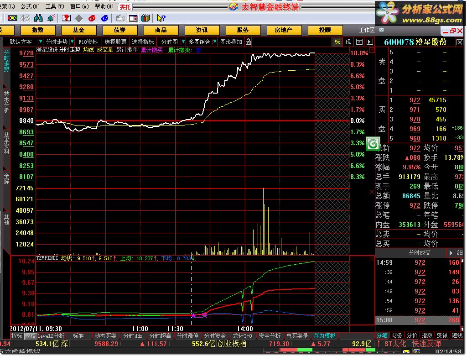
Task: Close the volume sub-chart with red X
Action: 372,192
